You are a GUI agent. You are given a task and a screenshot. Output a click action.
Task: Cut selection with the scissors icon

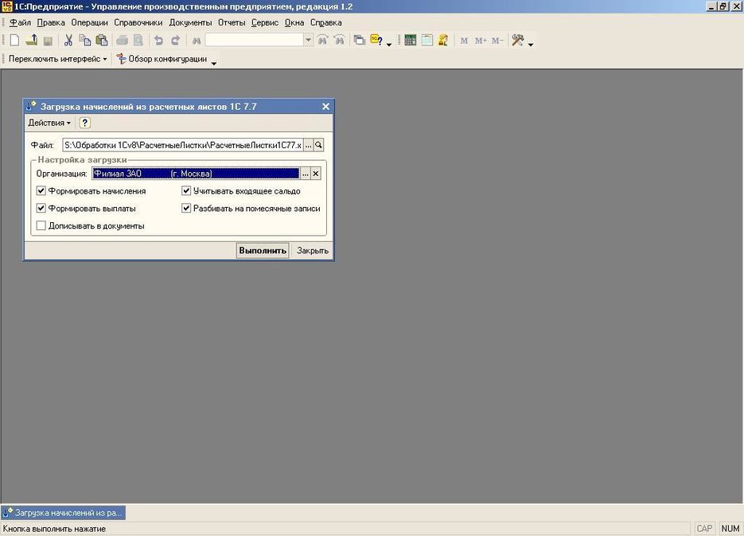coord(68,41)
